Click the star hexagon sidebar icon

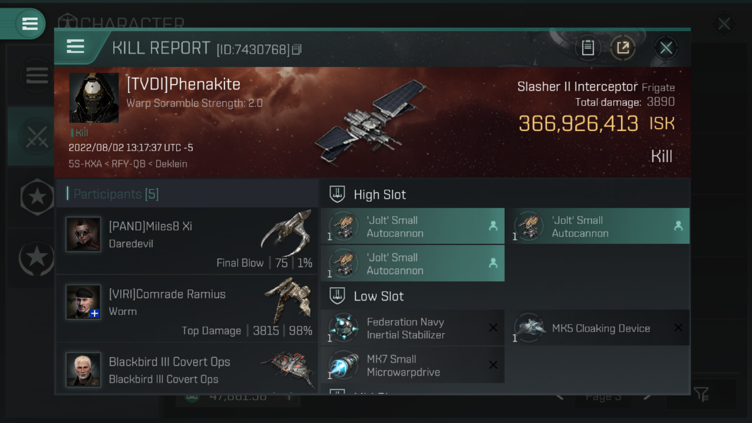[x=37, y=197]
